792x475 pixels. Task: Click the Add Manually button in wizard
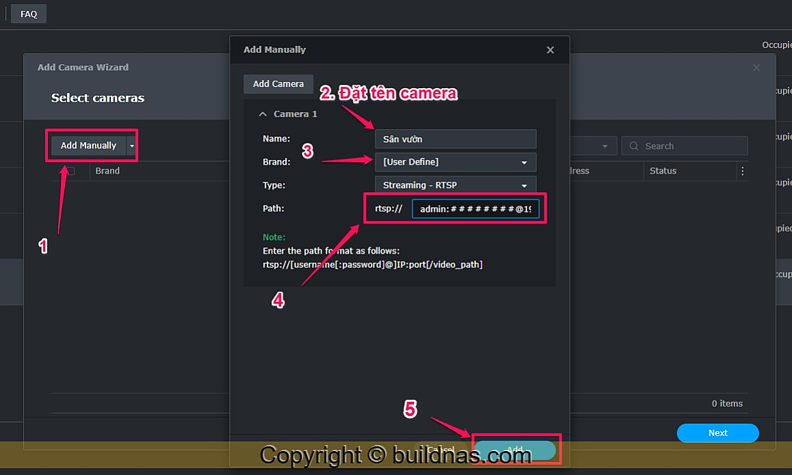[x=88, y=146]
